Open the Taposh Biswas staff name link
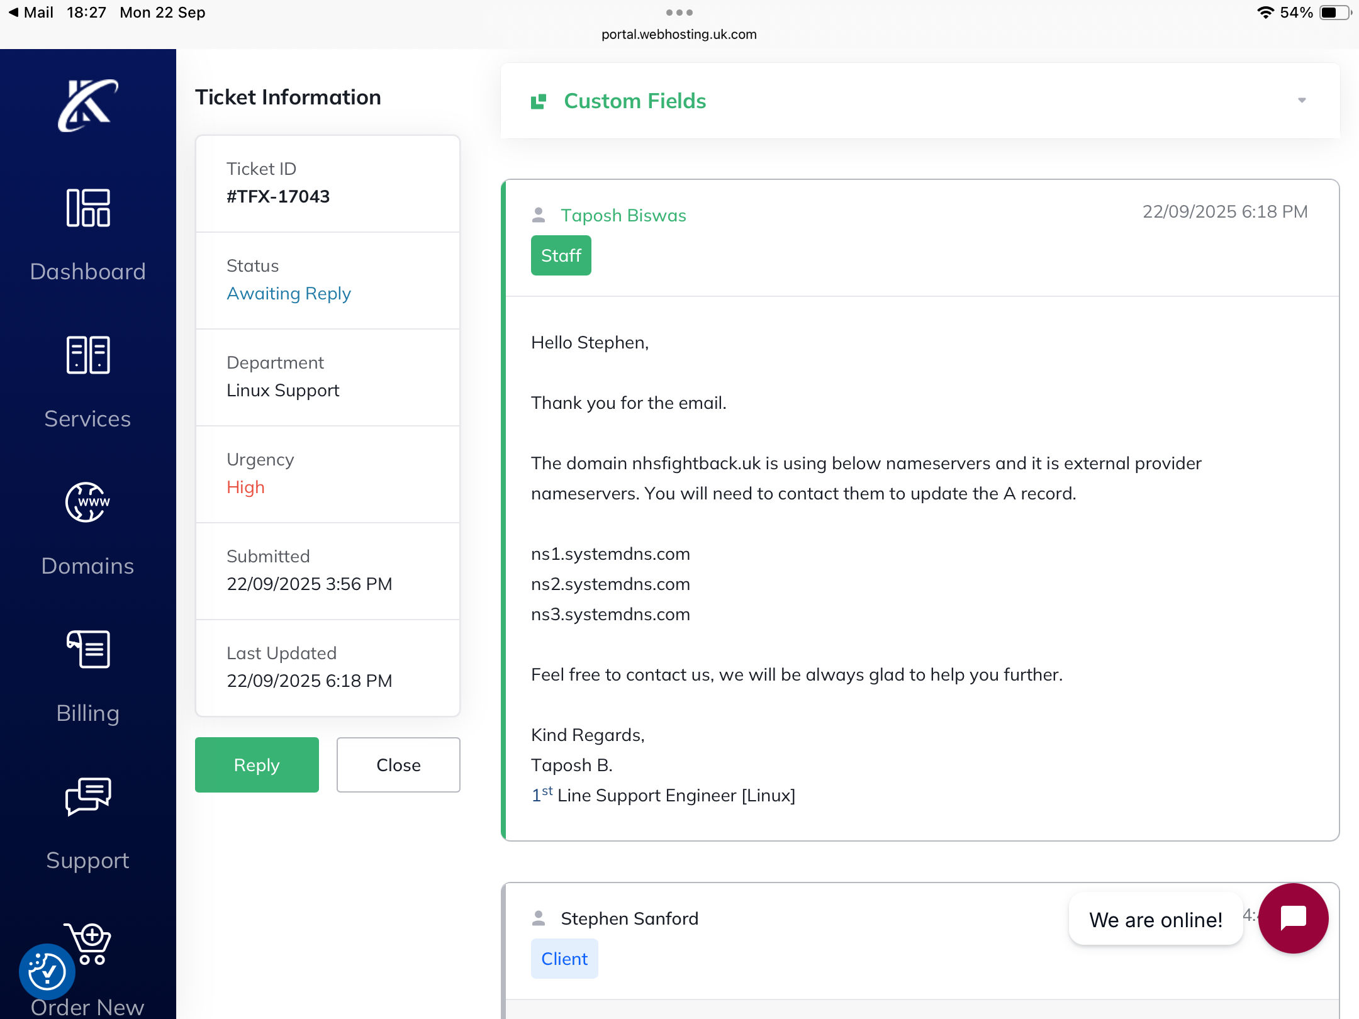Screen dimensions: 1359x1019 coord(623,215)
